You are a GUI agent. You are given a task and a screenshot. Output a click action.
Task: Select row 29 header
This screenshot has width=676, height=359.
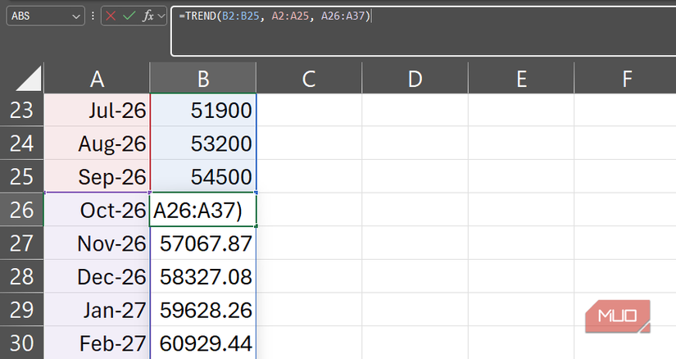21,309
